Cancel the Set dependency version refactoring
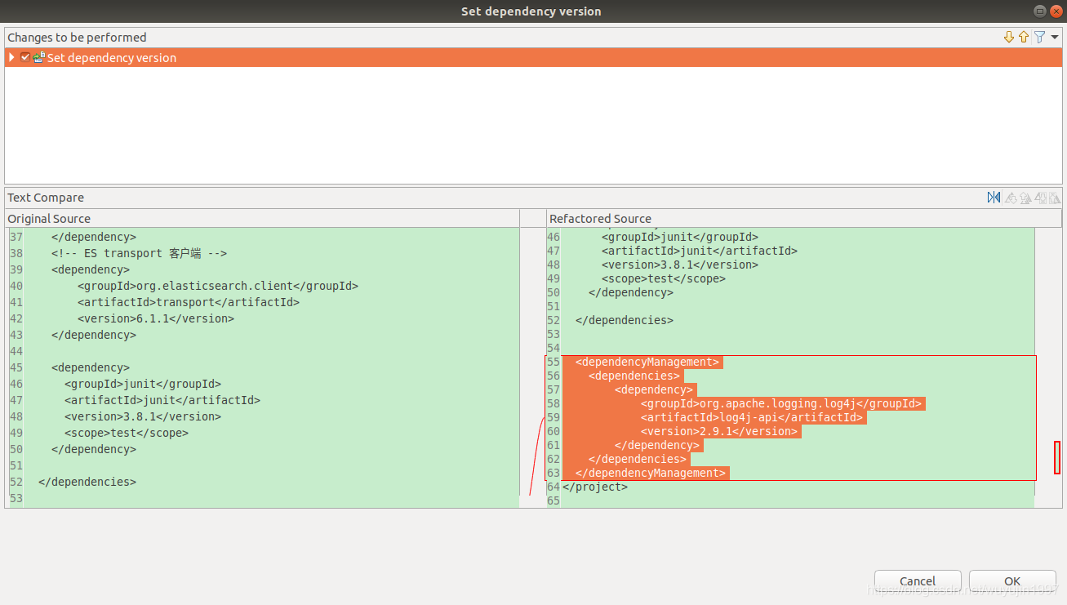Screen dimensions: 1067x605 pyautogui.click(x=917, y=581)
